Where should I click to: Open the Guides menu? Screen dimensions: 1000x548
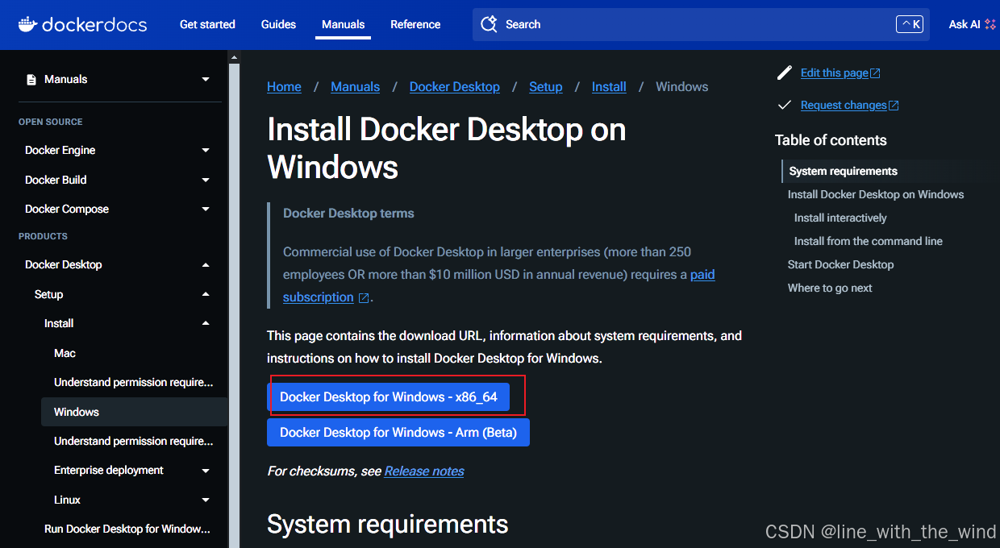click(278, 24)
